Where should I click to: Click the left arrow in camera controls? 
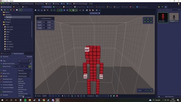click(145, 22)
